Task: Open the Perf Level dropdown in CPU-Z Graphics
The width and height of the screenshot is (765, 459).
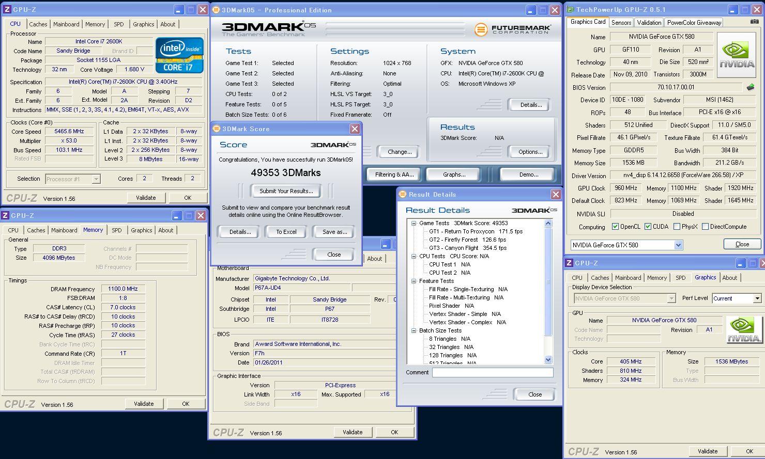Action: coord(757,298)
